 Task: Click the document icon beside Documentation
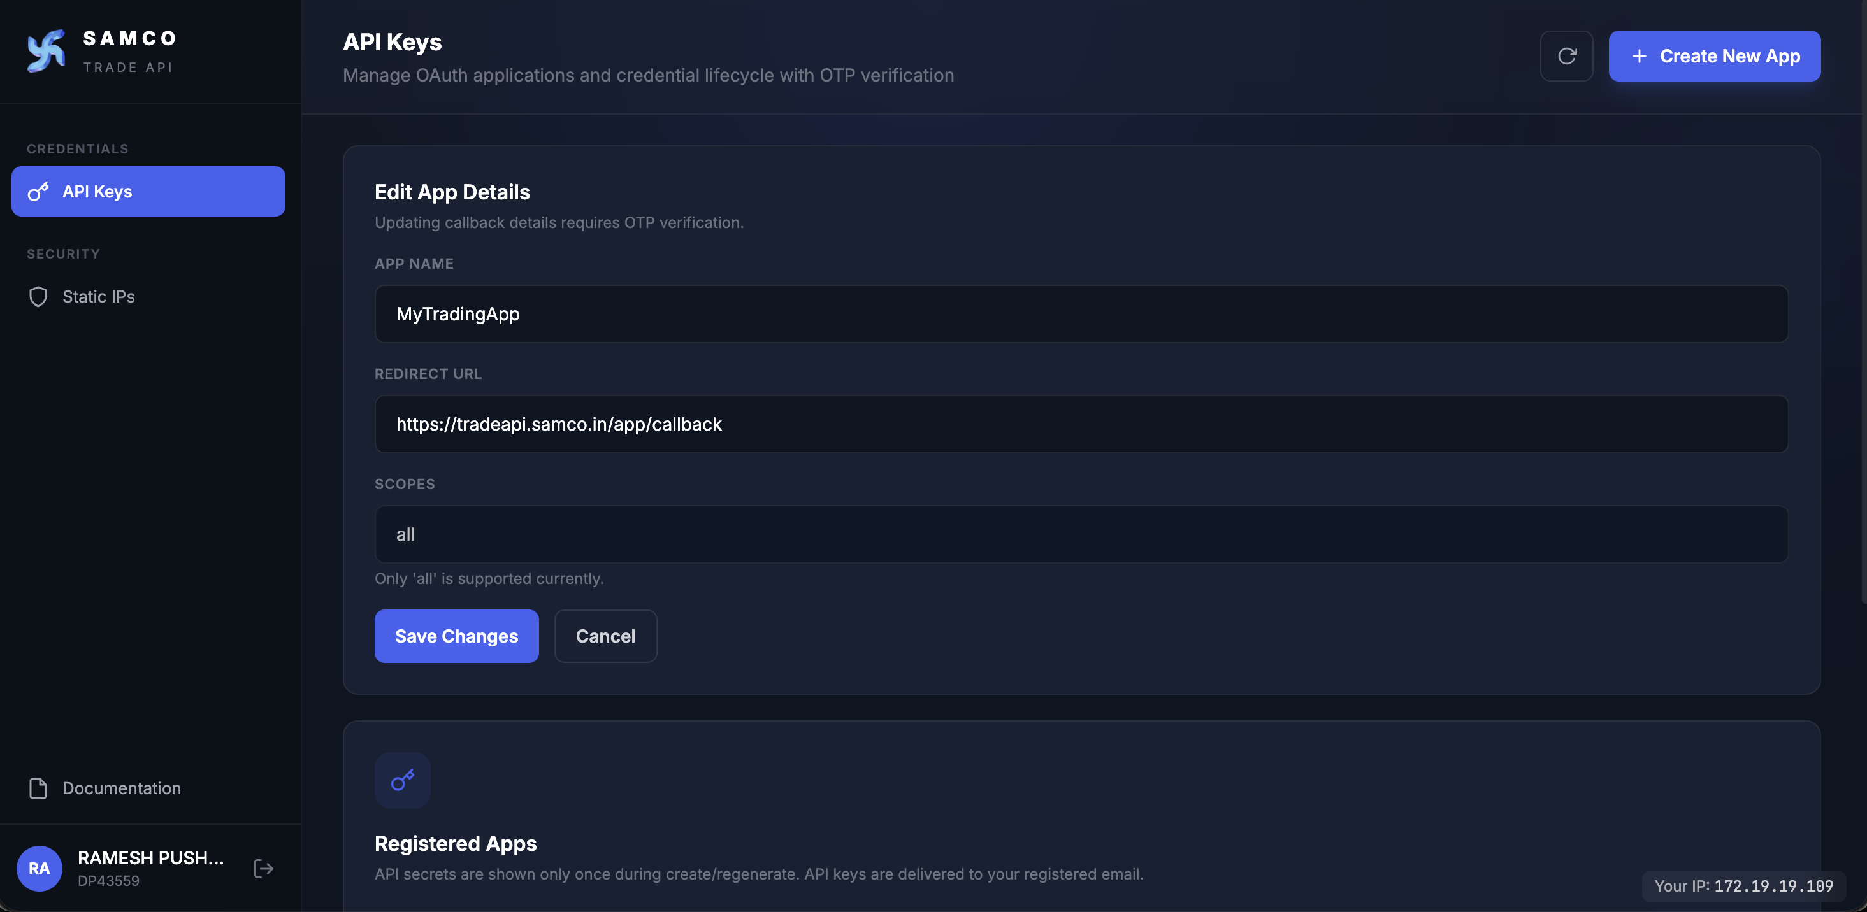click(x=38, y=788)
